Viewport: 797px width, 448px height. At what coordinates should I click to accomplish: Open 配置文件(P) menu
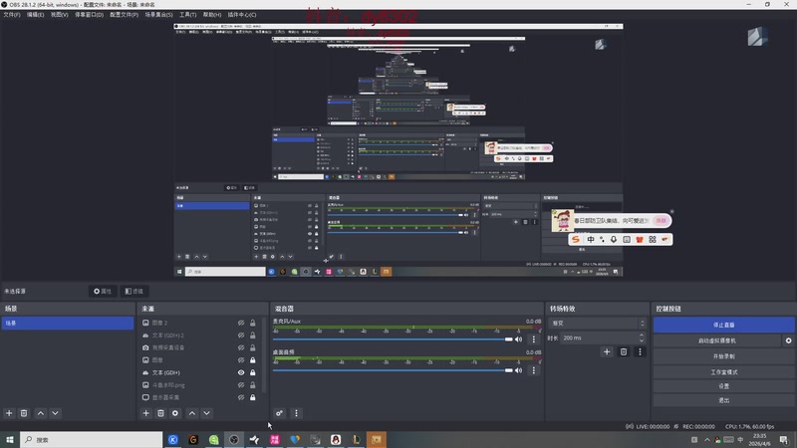point(124,15)
